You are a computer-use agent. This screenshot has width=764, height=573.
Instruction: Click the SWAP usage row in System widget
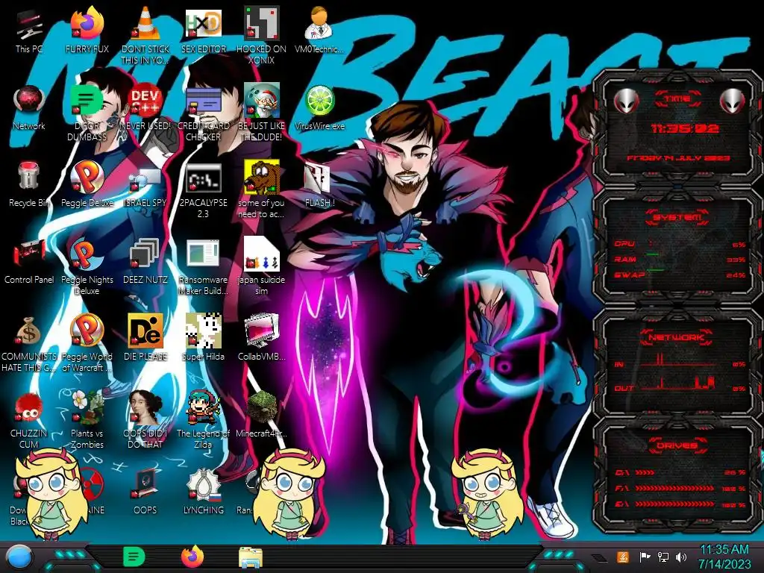coord(679,275)
